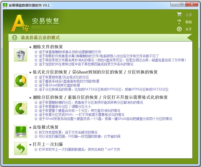Click line about 加密软件 directory loss
Image resolution: width=201 pixels, height=167 pixels.
pos(86,64)
